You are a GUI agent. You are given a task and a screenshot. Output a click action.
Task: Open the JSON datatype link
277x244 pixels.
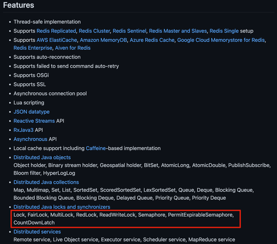(x=31, y=111)
